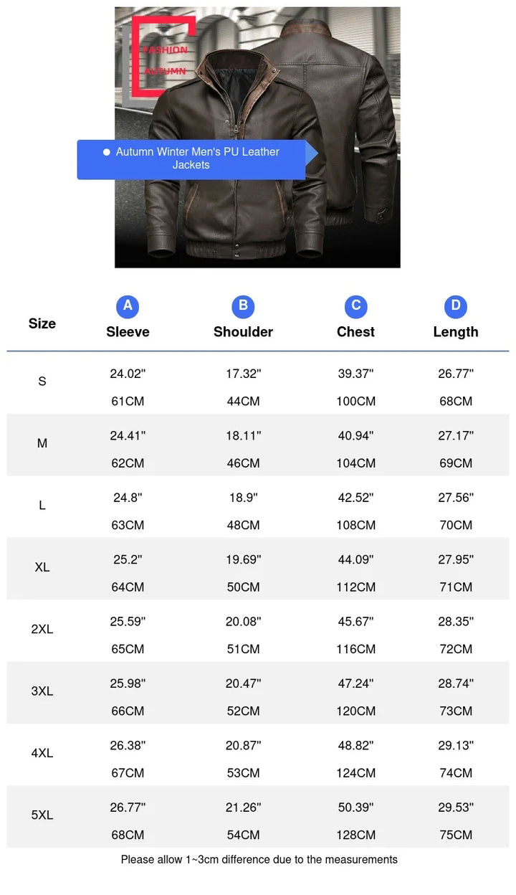Viewport: 516px width, 895px height.
Task: Click the blue circle C icon
Action: [355, 307]
